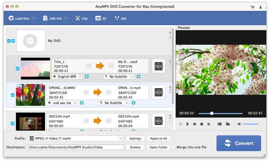The width and height of the screenshot is (270, 162).
Task: Open und aac stereo audio dropdown
Action: point(62,103)
